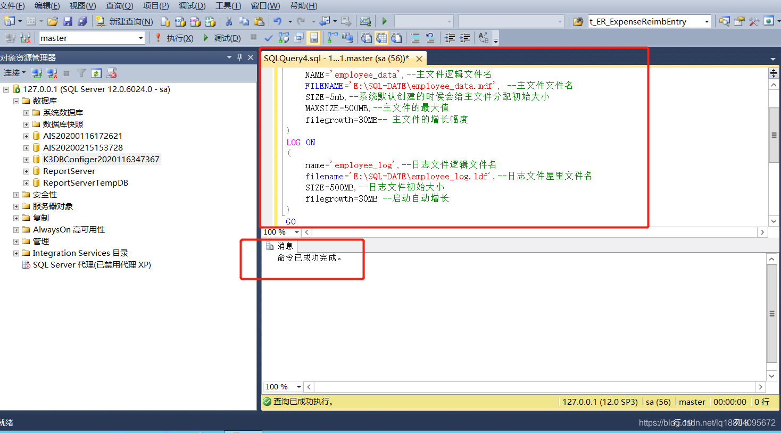The height and width of the screenshot is (433, 781).
Task: Click the Cut scissors icon
Action: [229, 21]
